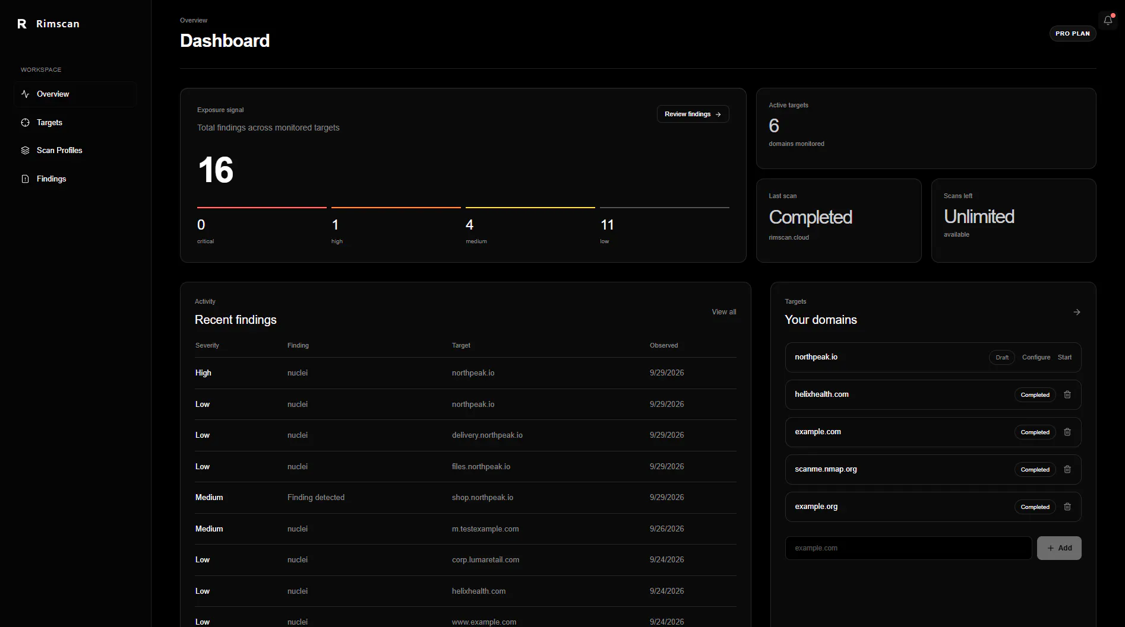
Task: Focus the example.com domain input field
Action: (908, 548)
